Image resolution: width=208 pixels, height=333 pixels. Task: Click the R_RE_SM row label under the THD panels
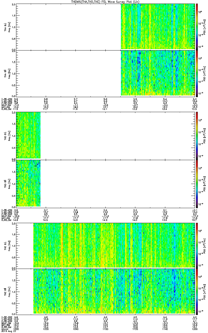click(x=7, y=220)
